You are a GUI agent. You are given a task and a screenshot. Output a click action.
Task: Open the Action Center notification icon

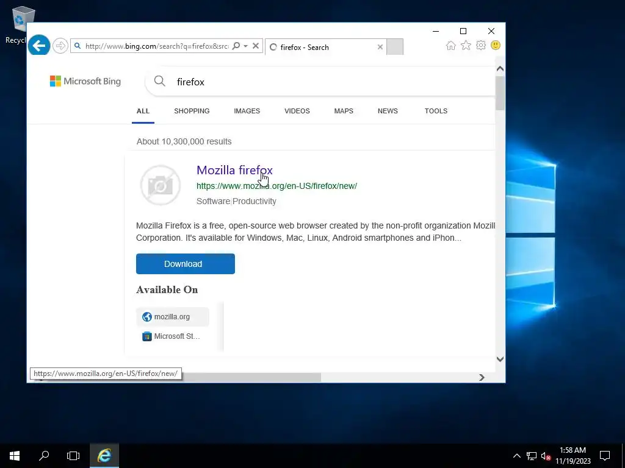605,456
